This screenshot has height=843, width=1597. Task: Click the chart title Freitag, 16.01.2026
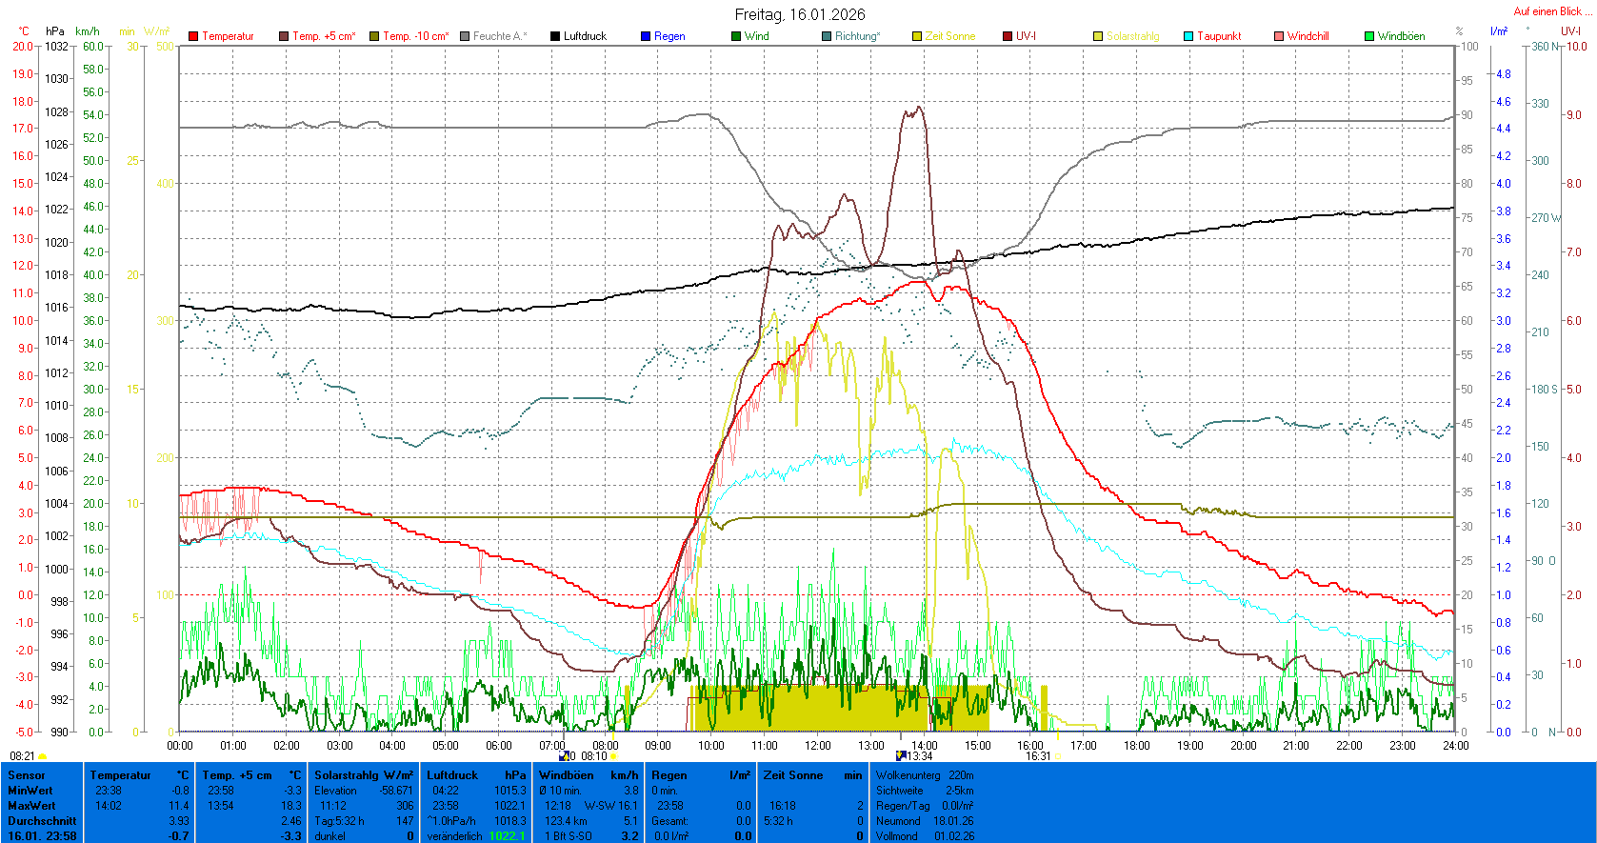point(800,14)
